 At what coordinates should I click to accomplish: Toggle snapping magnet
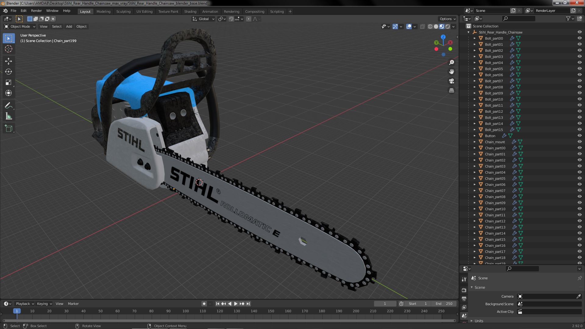click(x=231, y=19)
